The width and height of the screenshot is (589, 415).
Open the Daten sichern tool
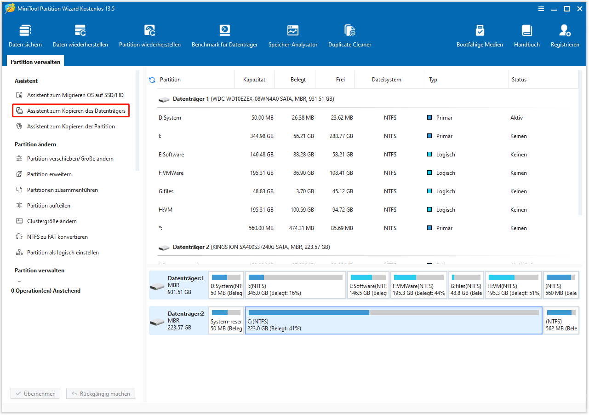pos(25,35)
